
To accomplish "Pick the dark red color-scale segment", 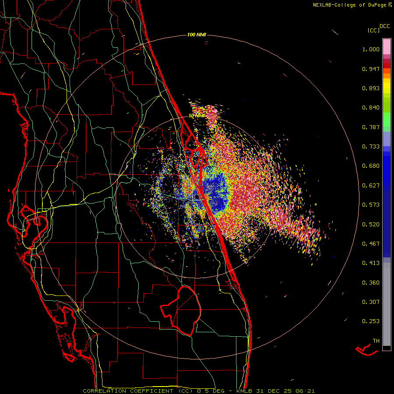I will pos(387,65).
